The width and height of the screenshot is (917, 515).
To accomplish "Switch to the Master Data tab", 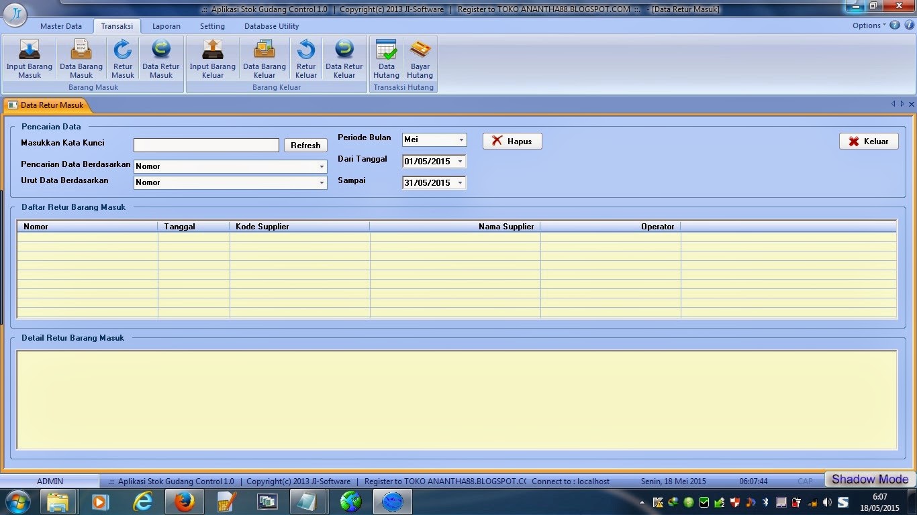I will (x=61, y=26).
